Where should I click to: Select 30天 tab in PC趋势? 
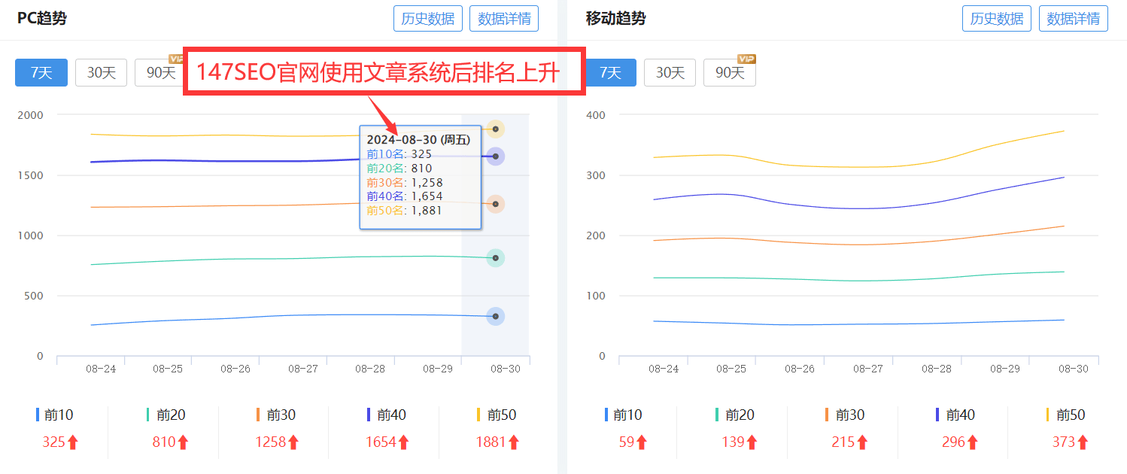[102, 73]
